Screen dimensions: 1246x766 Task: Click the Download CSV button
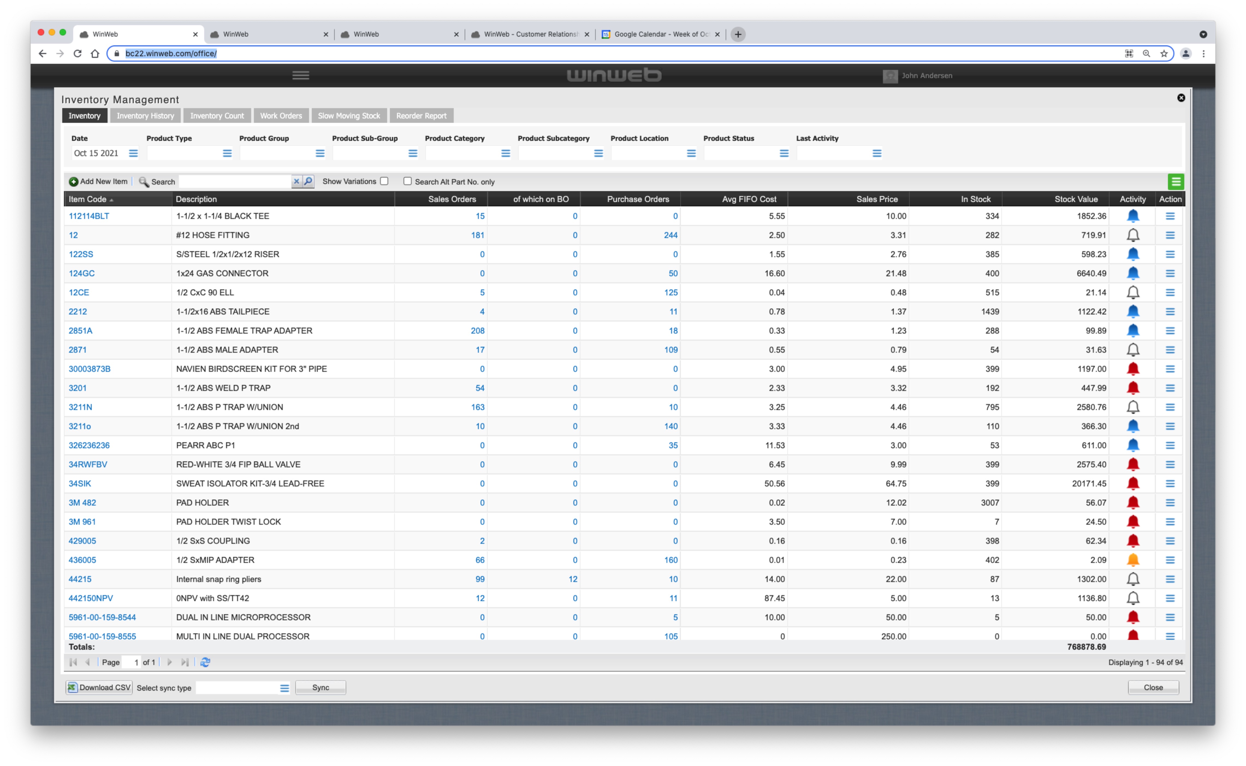[99, 687]
